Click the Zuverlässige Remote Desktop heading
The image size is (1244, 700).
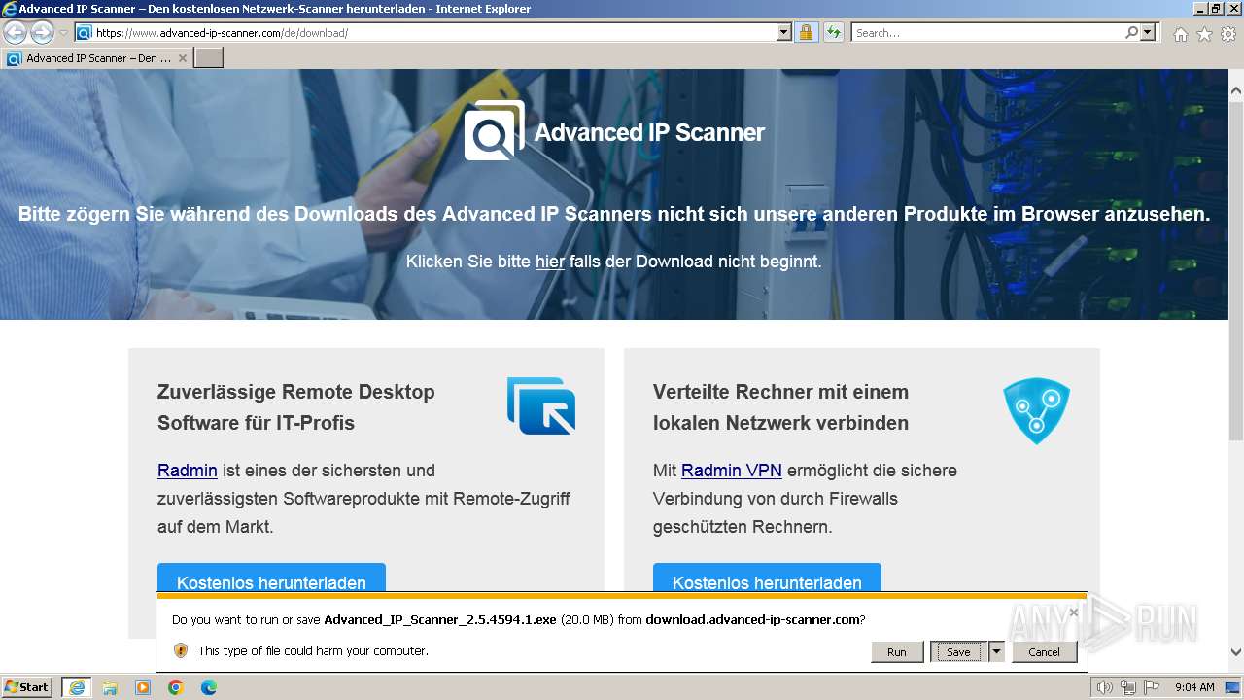tap(296, 407)
